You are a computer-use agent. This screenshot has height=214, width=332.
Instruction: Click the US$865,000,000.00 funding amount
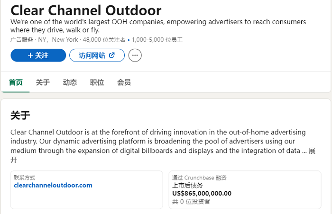[x=202, y=193]
